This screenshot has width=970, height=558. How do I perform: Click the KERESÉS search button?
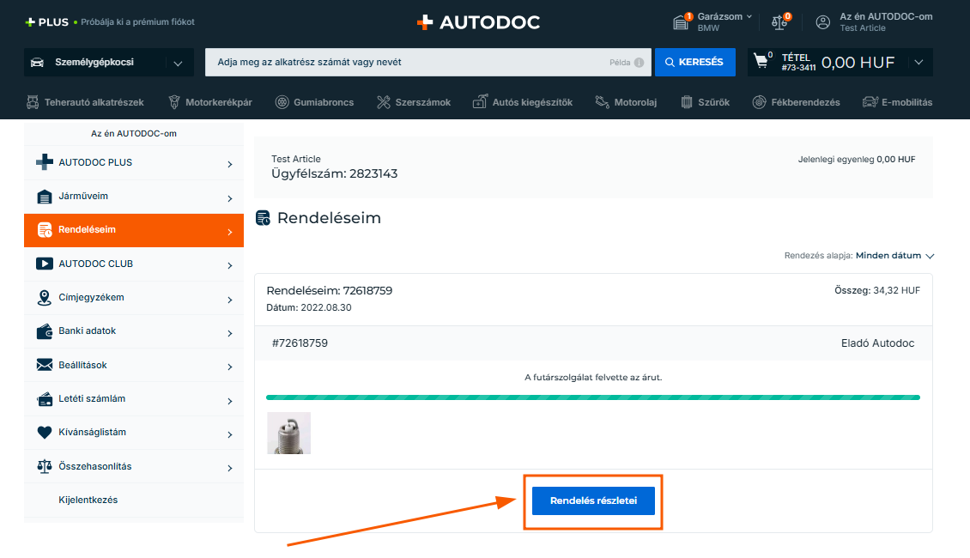694,62
